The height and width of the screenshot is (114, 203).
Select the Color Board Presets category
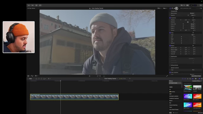174,110
